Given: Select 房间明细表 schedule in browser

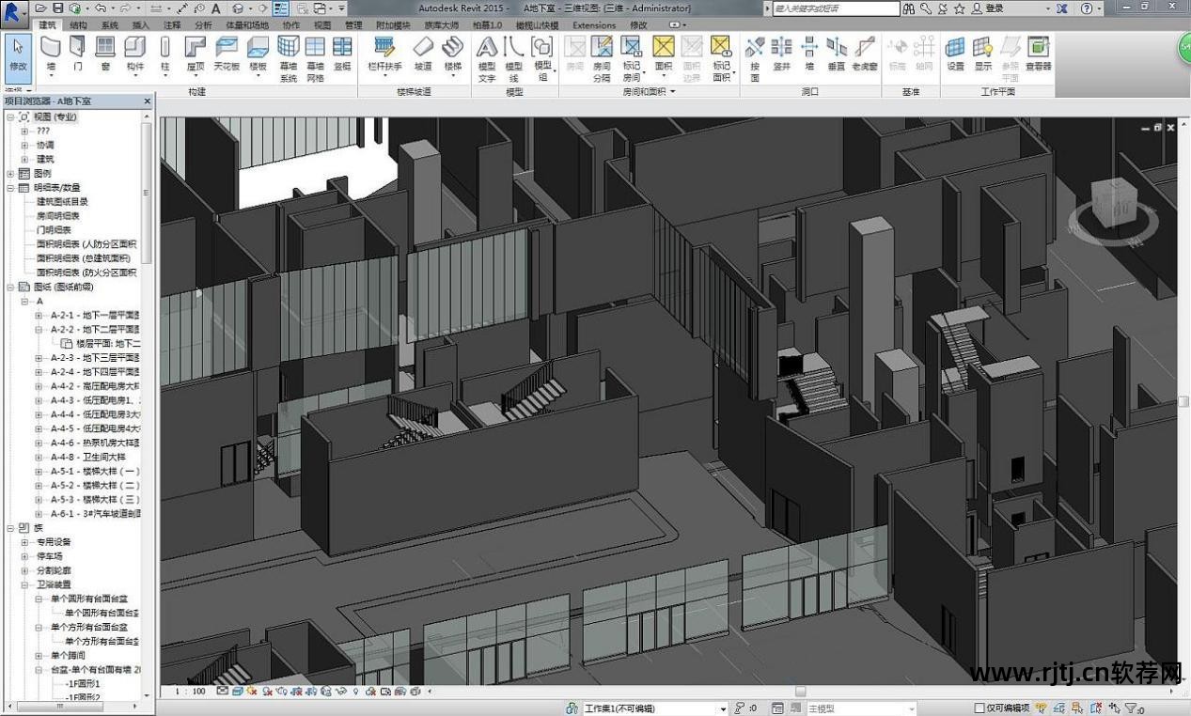Looking at the screenshot, I should click(x=58, y=216).
